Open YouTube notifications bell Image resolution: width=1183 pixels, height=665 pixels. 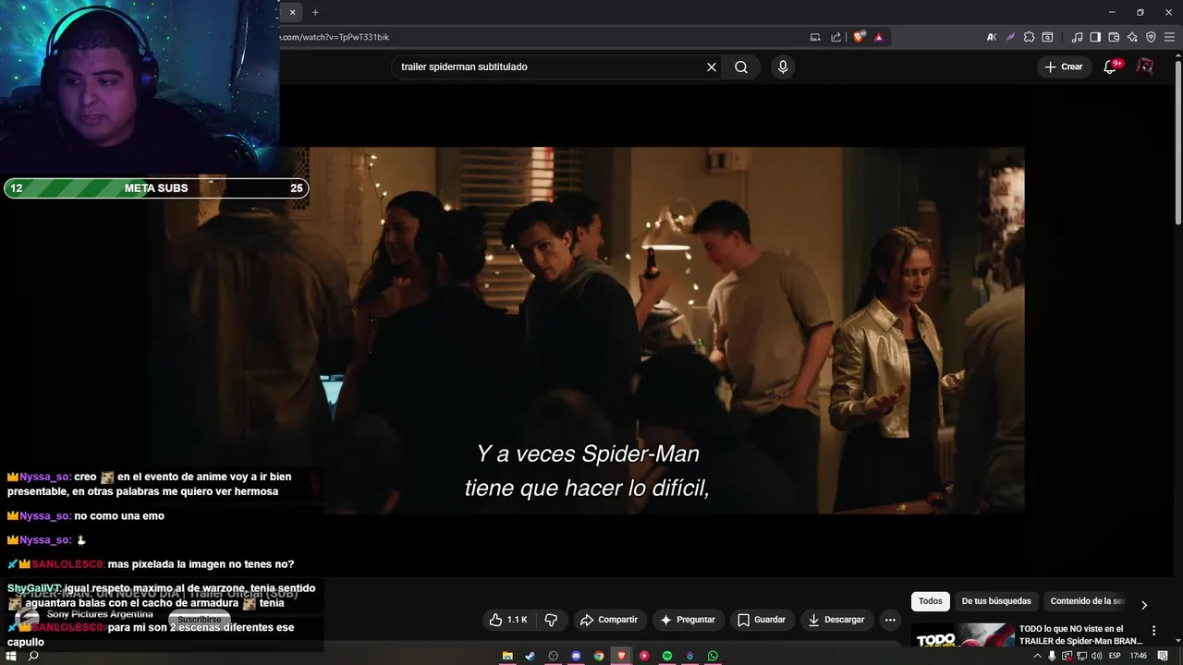coord(1111,66)
